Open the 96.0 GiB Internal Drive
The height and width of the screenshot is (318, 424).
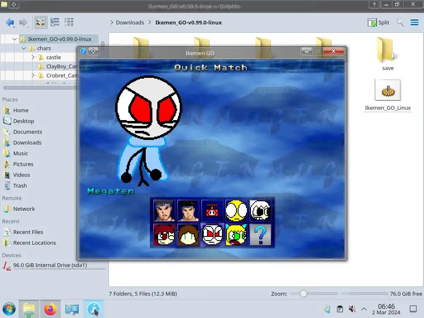[x=50, y=265]
